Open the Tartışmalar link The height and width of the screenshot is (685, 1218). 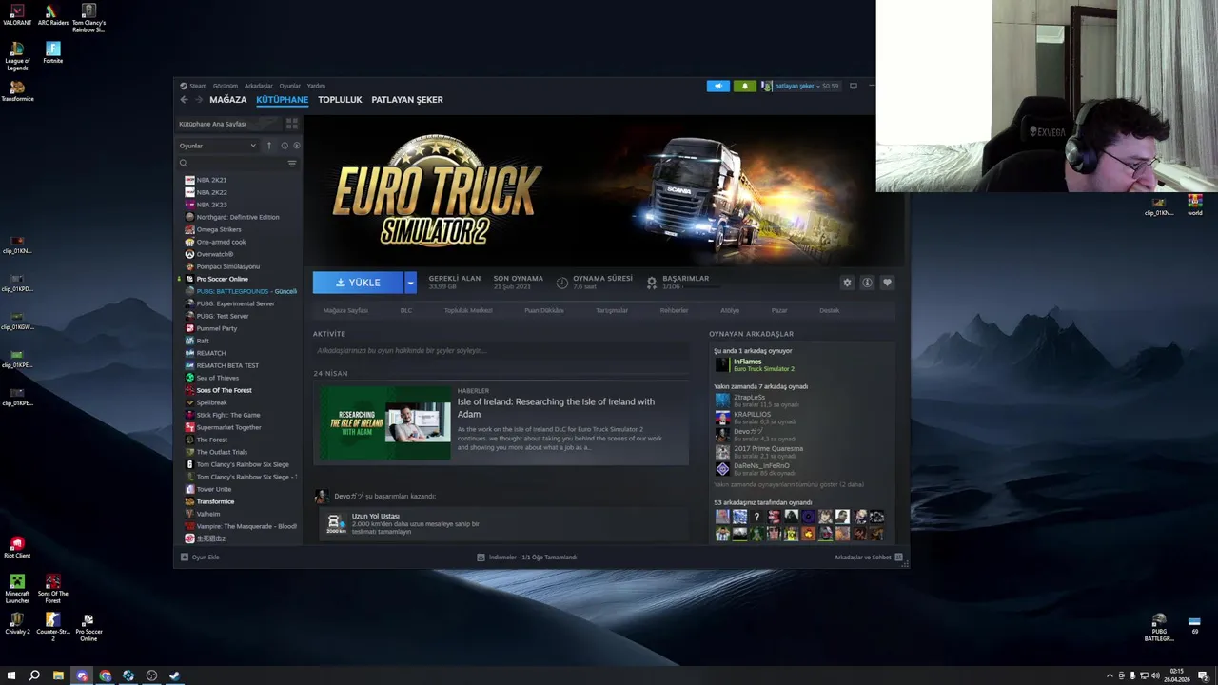point(612,310)
